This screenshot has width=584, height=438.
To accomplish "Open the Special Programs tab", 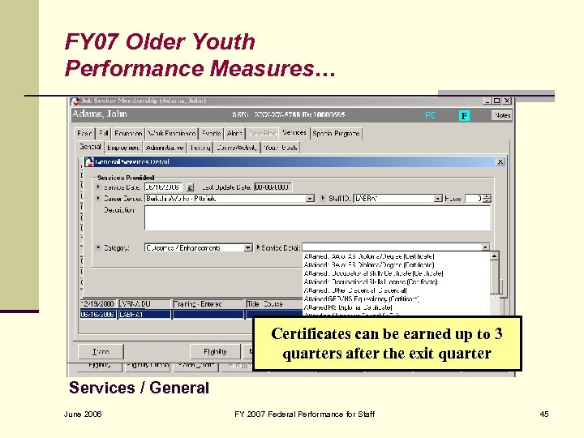I will pos(336,133).
